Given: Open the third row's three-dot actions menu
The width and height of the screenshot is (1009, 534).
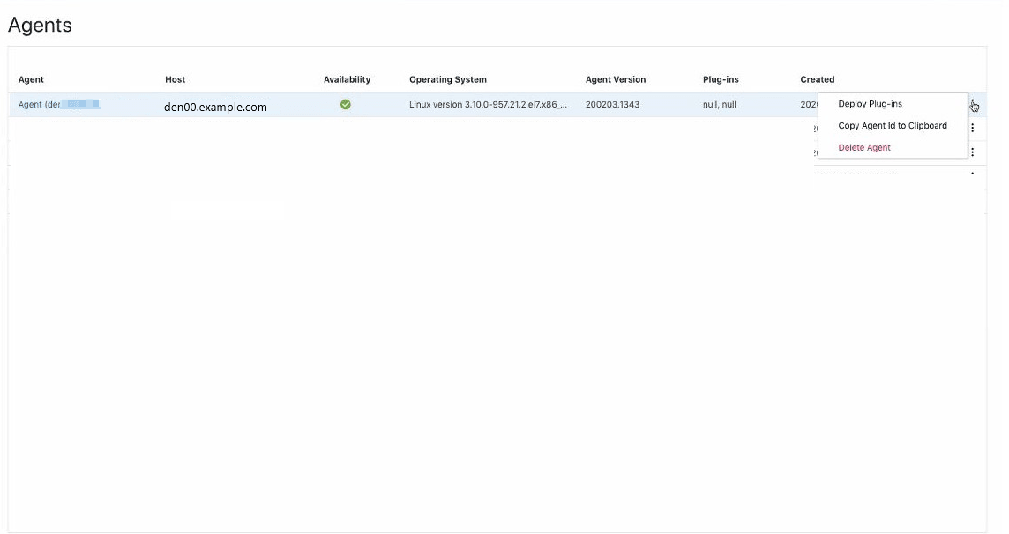Looking at the screenshot, I should coord(971,150).
